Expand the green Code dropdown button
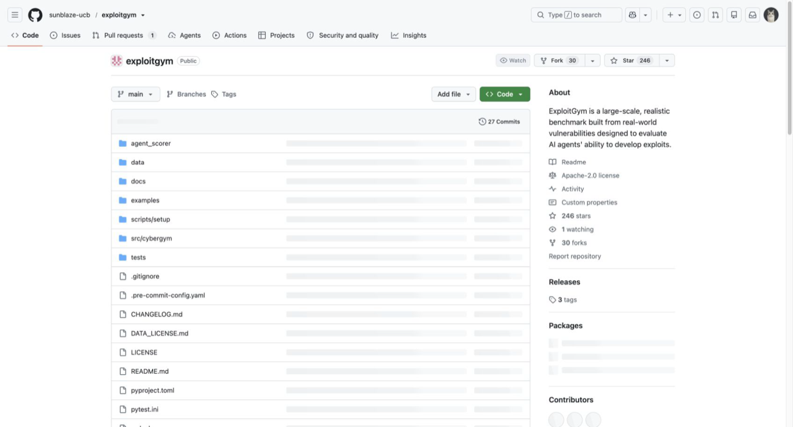 [x=505, y=94]
